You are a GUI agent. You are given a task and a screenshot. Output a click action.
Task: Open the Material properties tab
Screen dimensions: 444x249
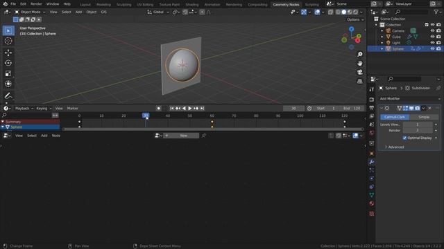click(x=372, y=203)
